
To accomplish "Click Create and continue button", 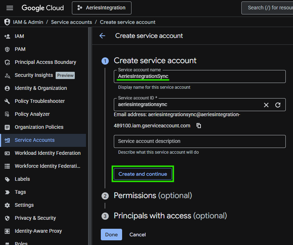I will point(143,174).
